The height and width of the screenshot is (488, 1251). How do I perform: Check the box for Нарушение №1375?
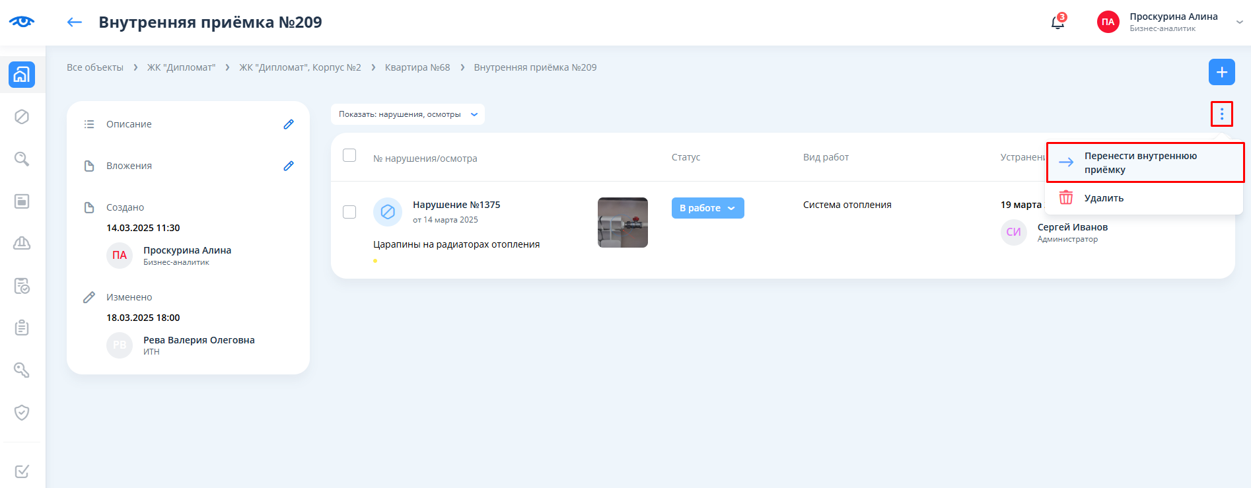click(349, 212)
